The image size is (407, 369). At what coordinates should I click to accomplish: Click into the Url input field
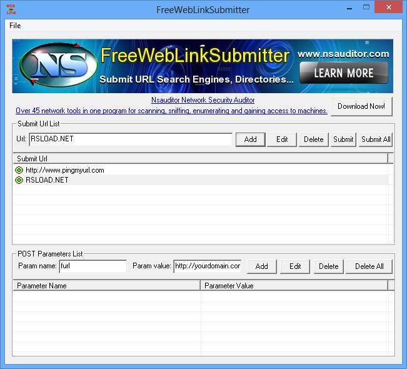click(x=131, y=139)
